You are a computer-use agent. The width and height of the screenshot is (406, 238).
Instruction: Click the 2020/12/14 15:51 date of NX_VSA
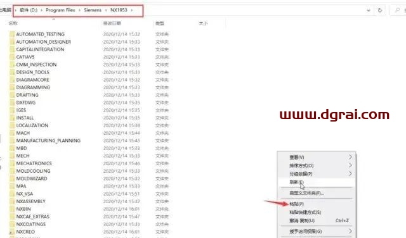[x=121, y=194]
